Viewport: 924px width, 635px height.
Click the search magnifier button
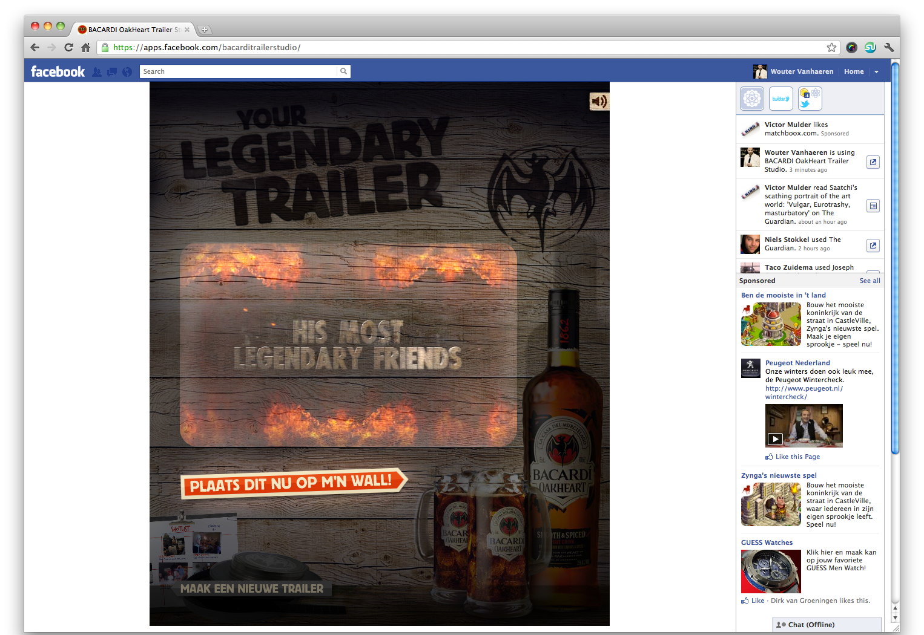[x=343, y=71]
